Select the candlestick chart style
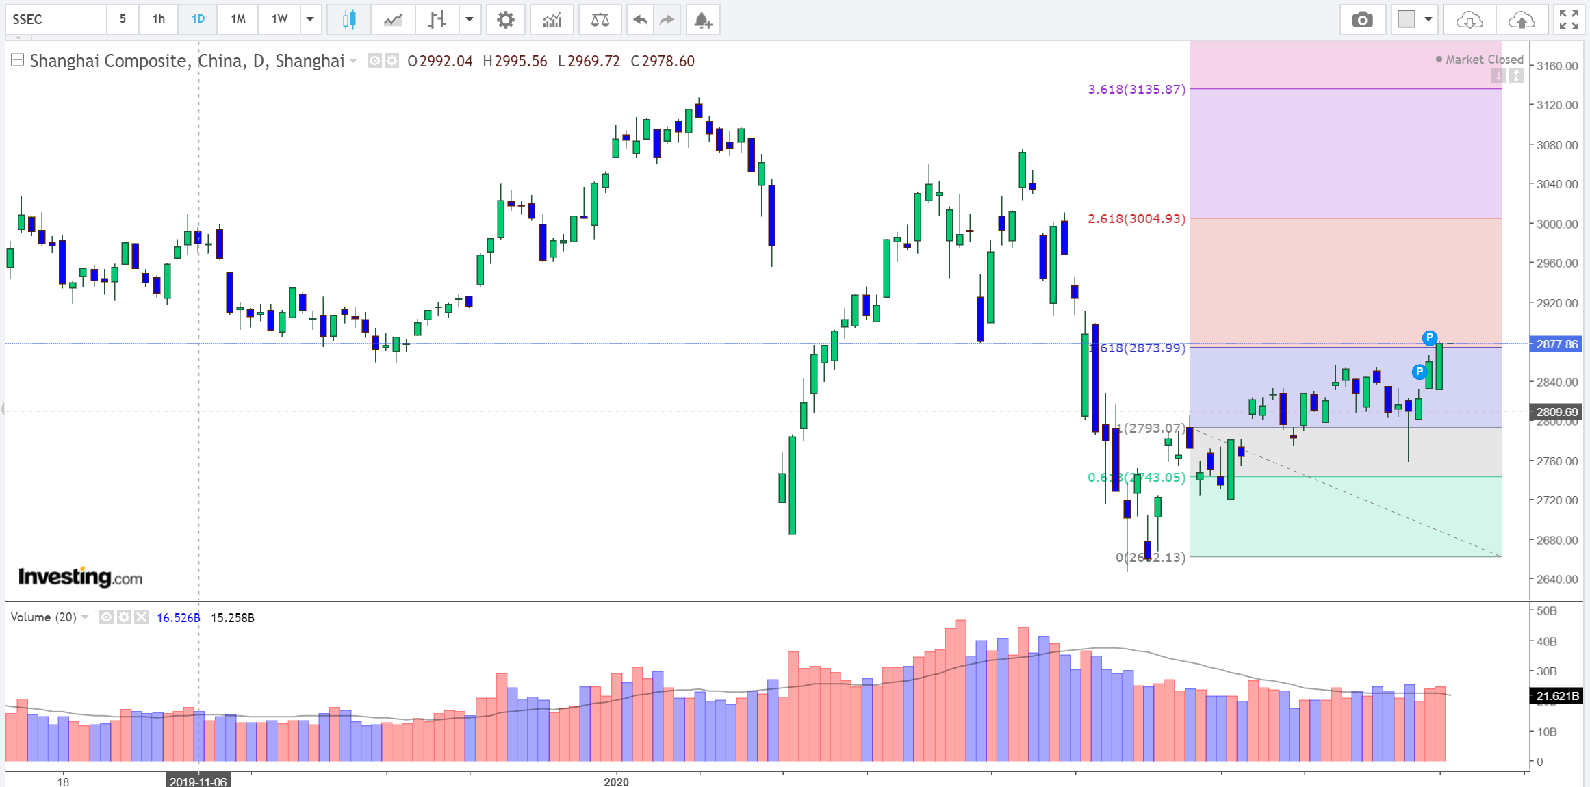 coord(349,19)
